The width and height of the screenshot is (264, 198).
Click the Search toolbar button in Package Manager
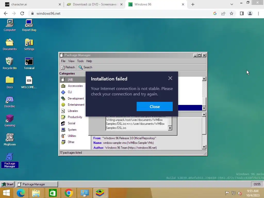[x=85, y=67]
